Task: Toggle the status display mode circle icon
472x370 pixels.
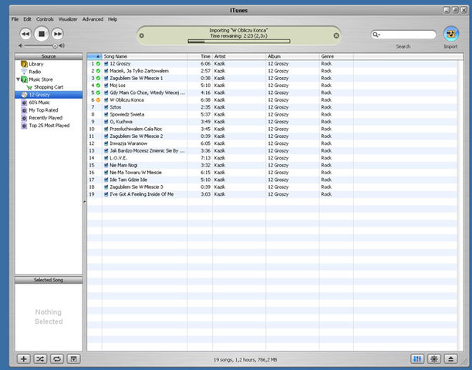Action: tap(141, 35)
